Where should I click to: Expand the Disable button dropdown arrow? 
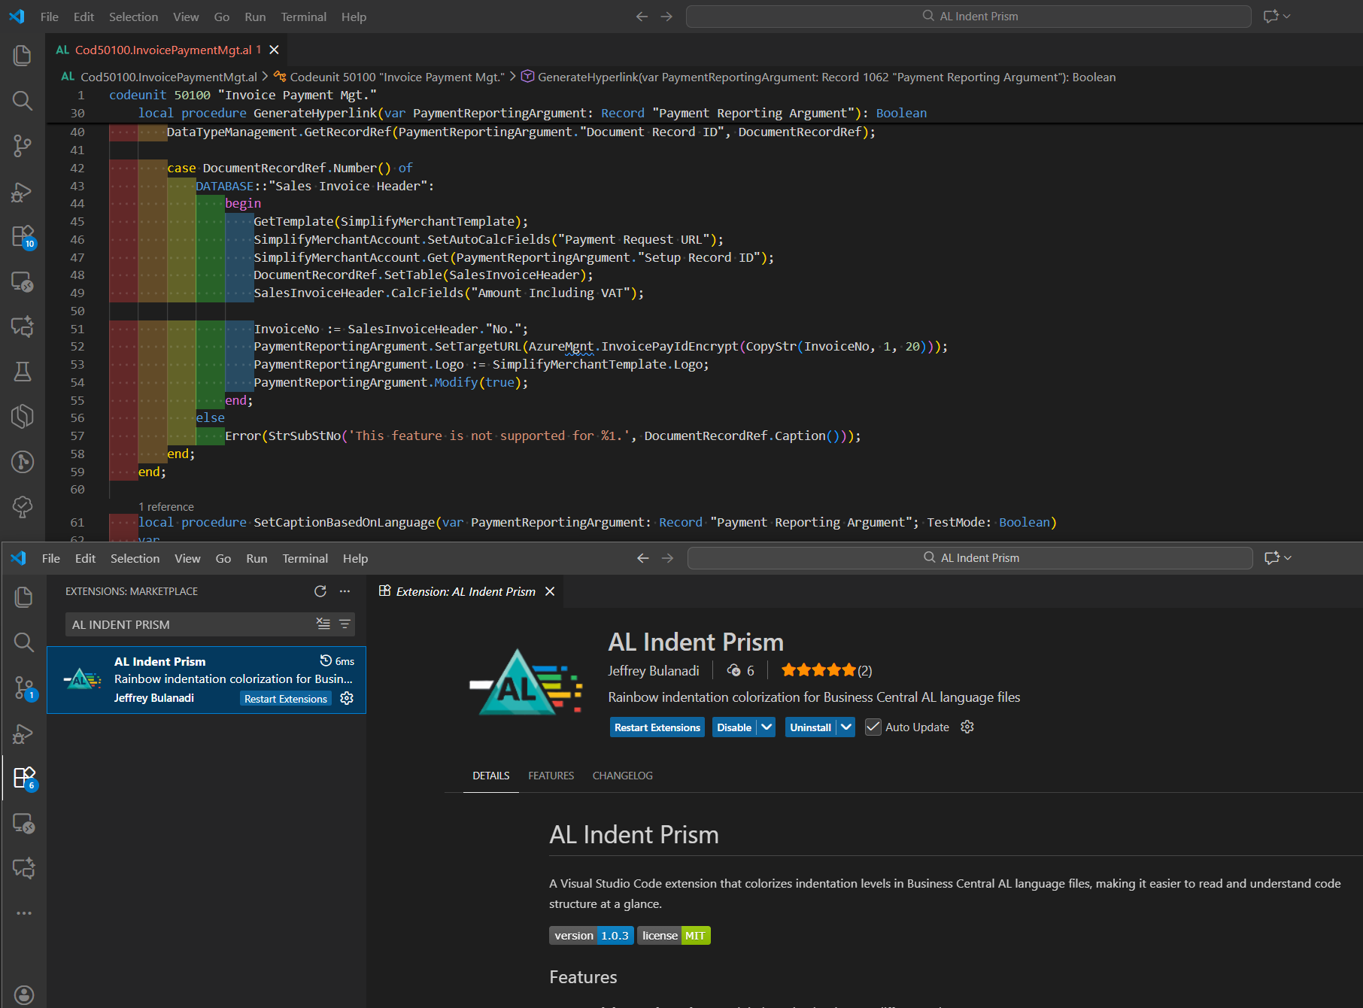[766, 727]
